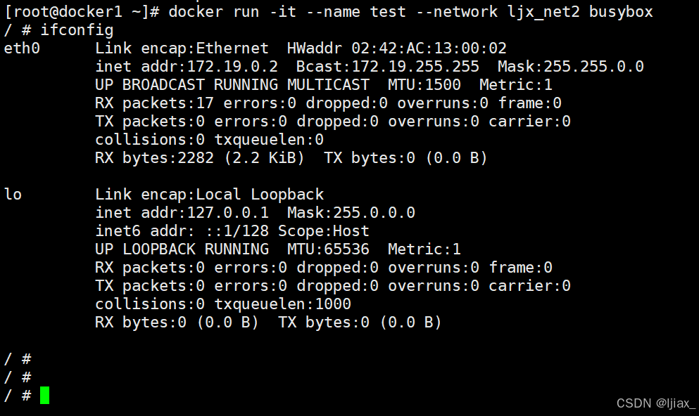Select the 'docker run -it --name test' command
Image resolution: width=699 pixels, height=416 pixels.
pyautogui.click(x=287, y=11)
